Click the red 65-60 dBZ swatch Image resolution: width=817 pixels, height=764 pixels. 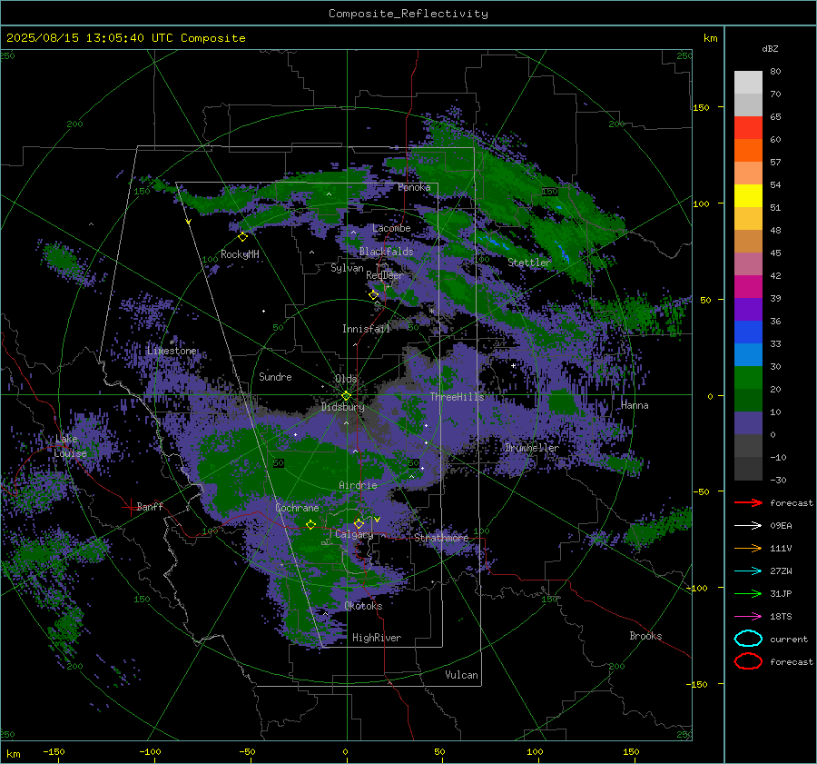(748, 128)
